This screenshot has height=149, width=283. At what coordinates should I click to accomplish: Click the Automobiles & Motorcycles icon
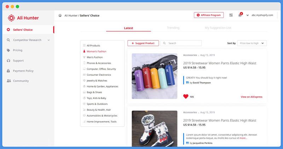tap(84, 116)
